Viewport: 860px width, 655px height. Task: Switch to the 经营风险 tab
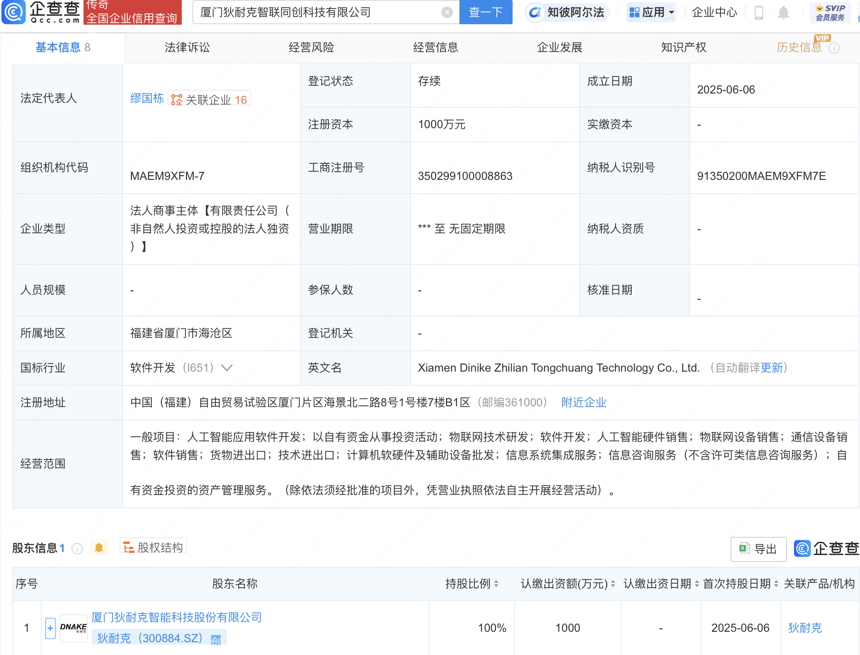[311, 47]
